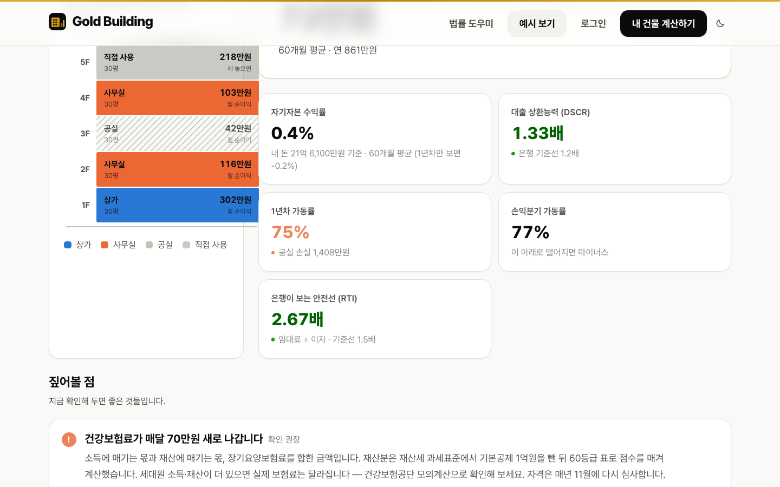
Task: Click the 75% occupancy value
Action: coord(290,232)
